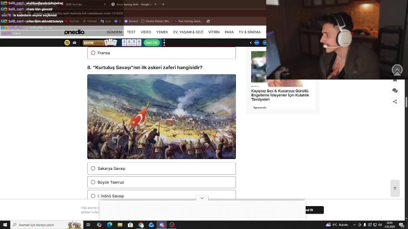Open EV, YAŞAM & GEZİ section
408x229 pixels.
188,32
